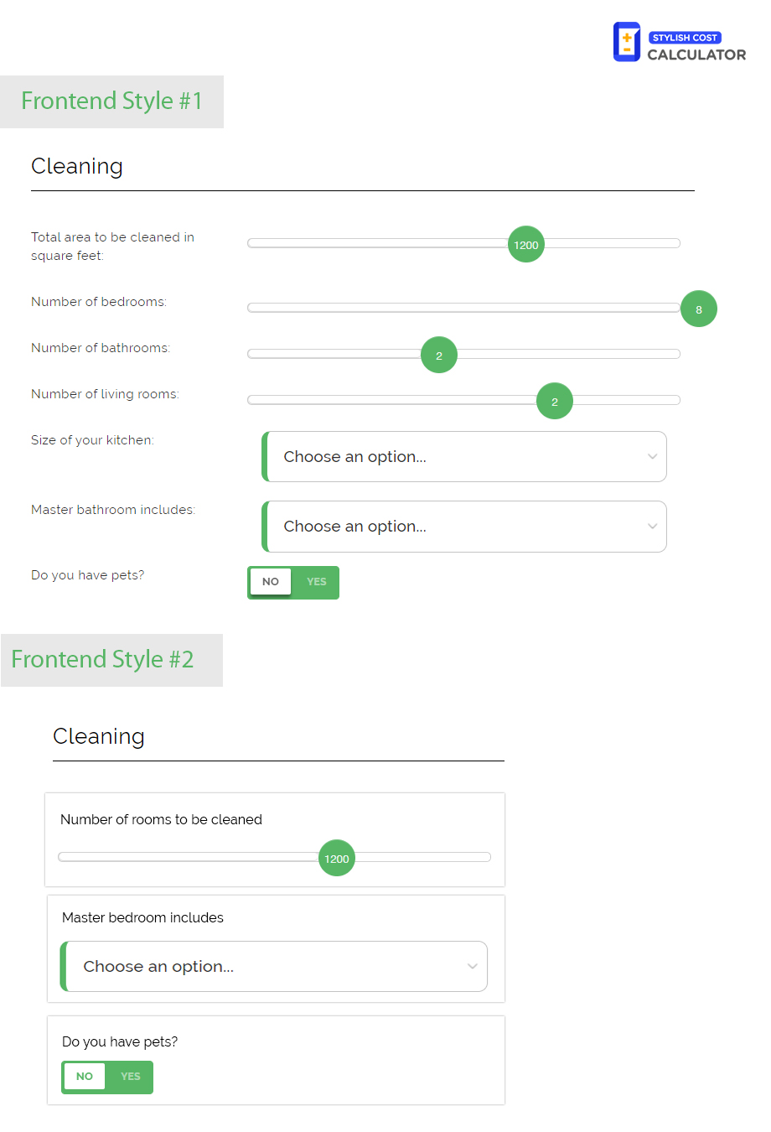This screenshot has width=771, height=1132.
Task: Open the Master bedroom includes dropdown
Action: coord(274,966)
